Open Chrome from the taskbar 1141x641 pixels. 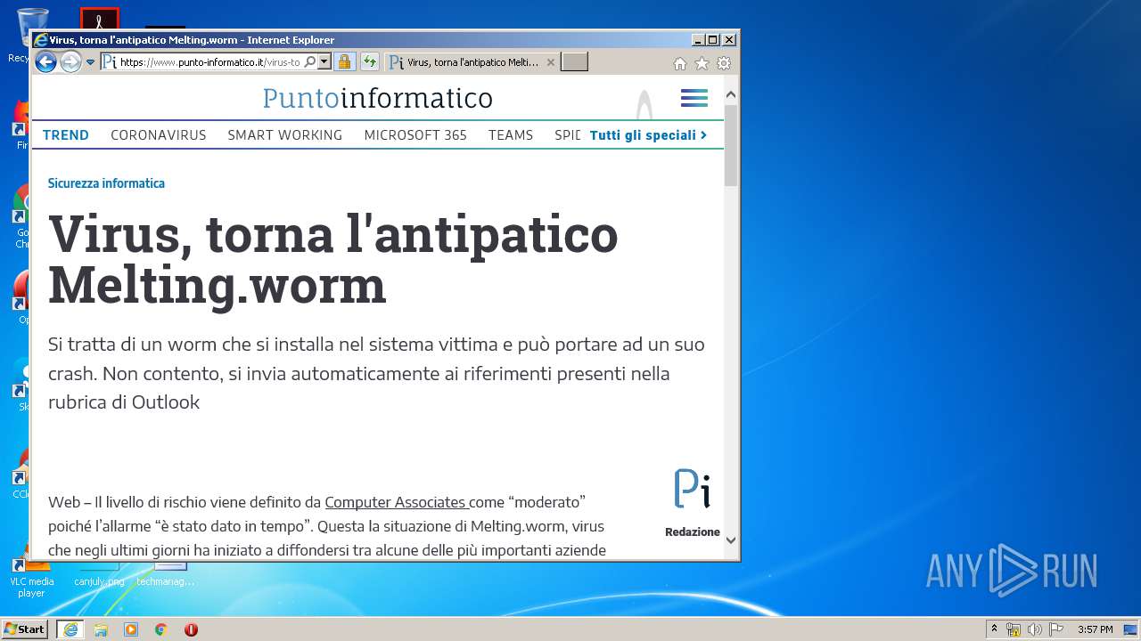pos(161,629)
